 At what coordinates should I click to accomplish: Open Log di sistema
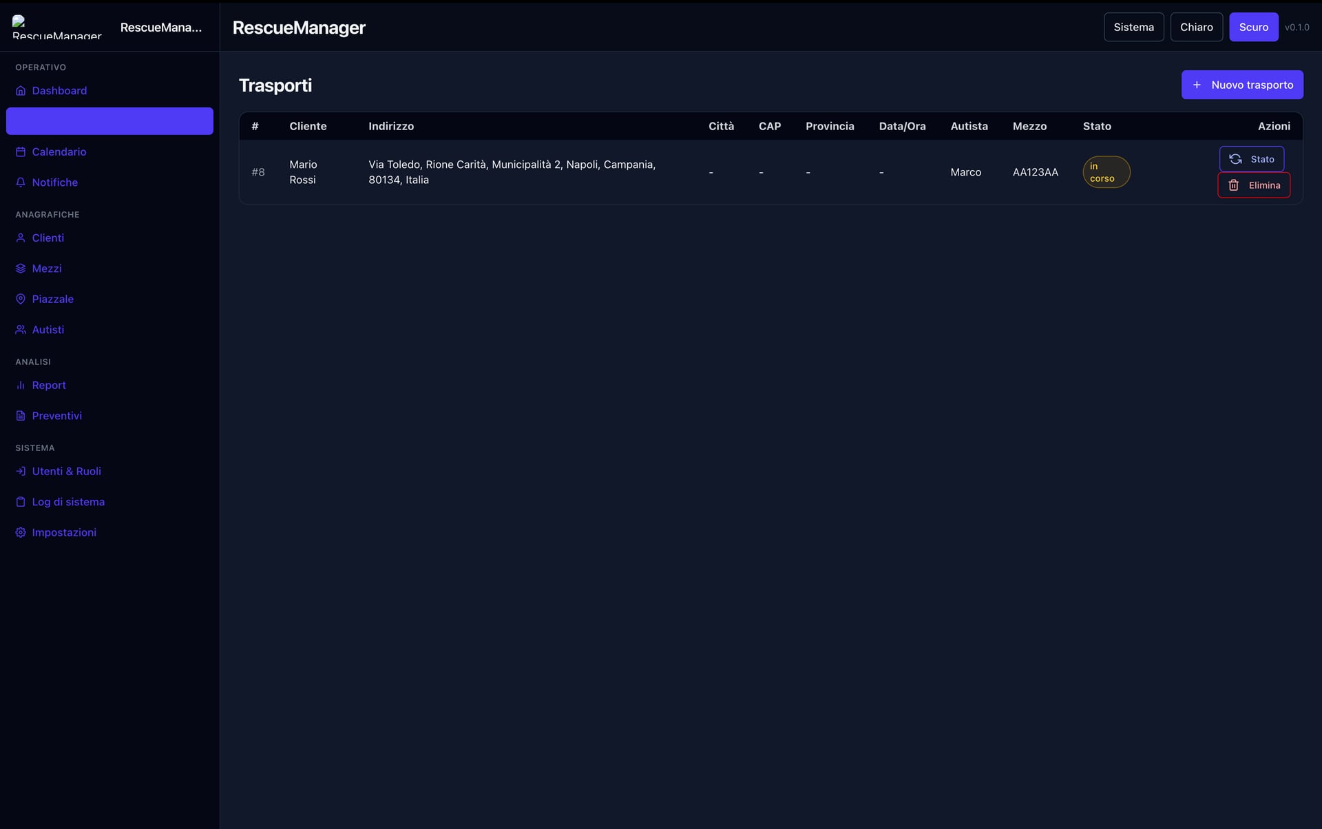click(68, 502)
